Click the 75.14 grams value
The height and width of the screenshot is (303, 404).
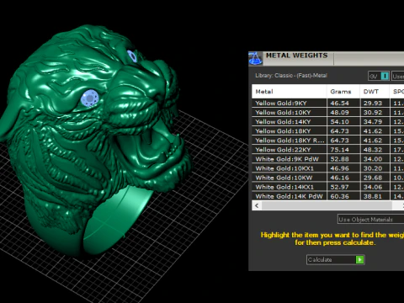click(339, 150)
